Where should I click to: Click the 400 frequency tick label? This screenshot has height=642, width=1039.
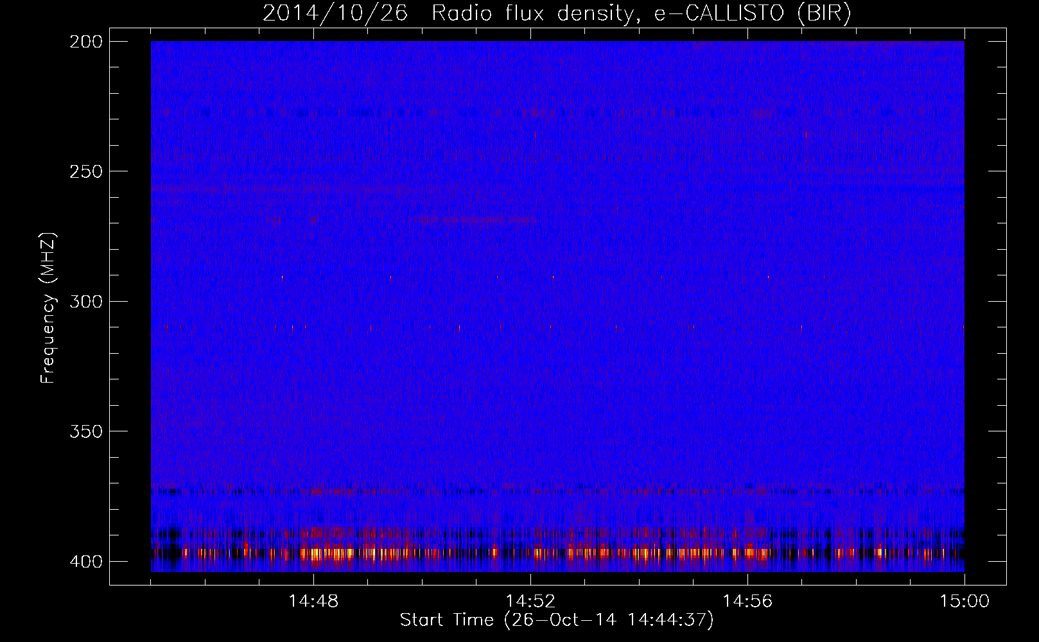[85, 562]
